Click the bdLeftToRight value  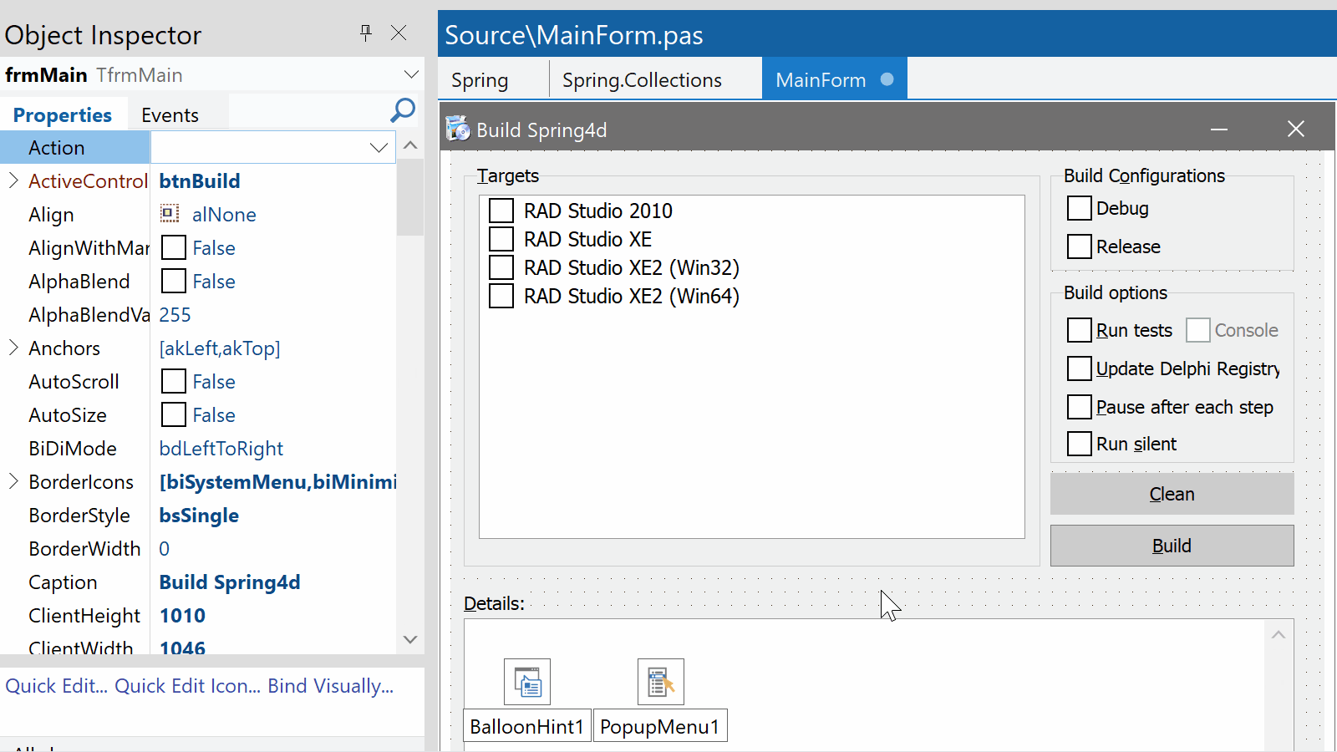[x=221, y=449]
